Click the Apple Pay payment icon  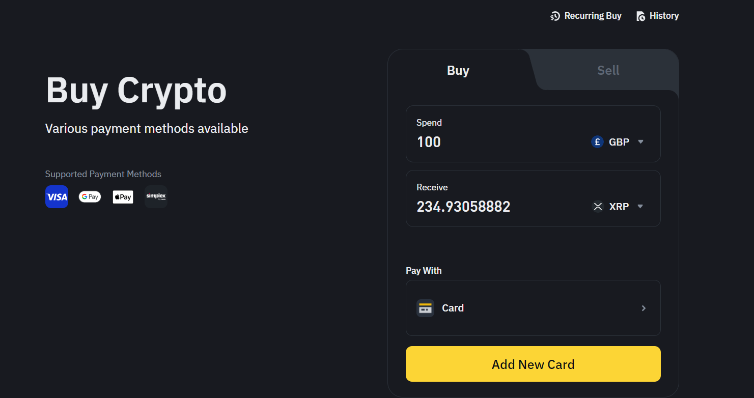click(123, 196)
